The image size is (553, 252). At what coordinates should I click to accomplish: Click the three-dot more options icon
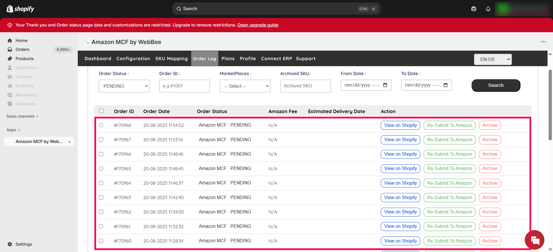point(543,42)
